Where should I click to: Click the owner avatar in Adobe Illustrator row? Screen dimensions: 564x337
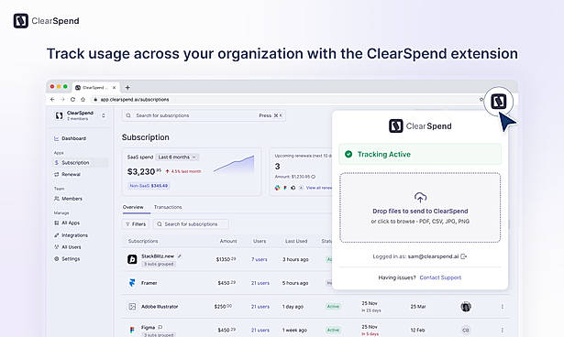click(466, 307)
